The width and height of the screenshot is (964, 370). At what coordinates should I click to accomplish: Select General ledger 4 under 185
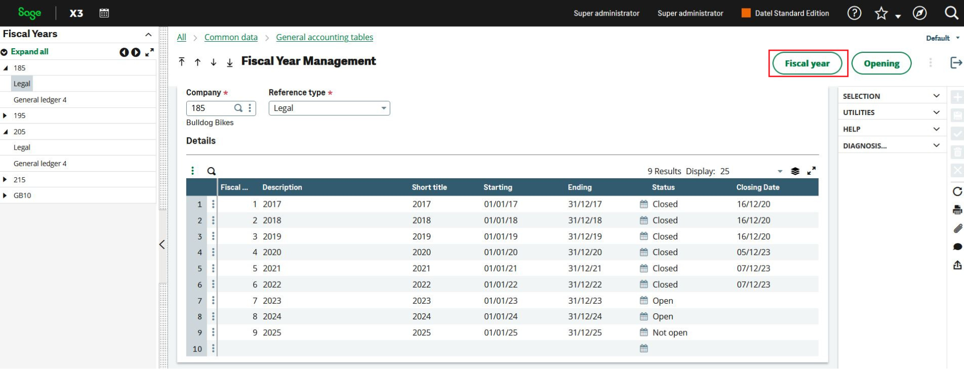click(40, 100)
